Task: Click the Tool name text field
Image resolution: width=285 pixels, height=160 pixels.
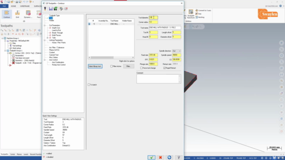Action: [165, 28]
